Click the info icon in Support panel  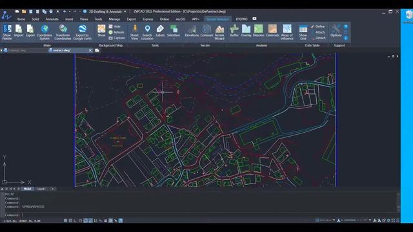pos(346,38)
